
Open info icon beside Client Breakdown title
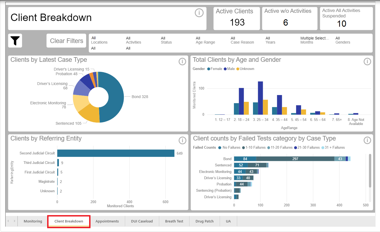tap(199, 13)
